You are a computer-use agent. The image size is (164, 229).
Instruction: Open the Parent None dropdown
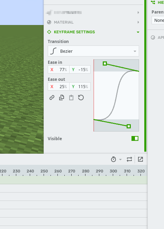[x=158, y=20]
